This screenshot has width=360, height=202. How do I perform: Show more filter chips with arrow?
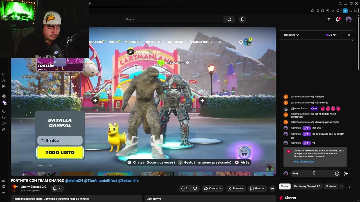[350, 187]
